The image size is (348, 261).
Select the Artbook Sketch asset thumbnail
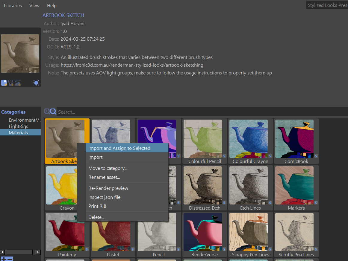[x=65, y=139]
